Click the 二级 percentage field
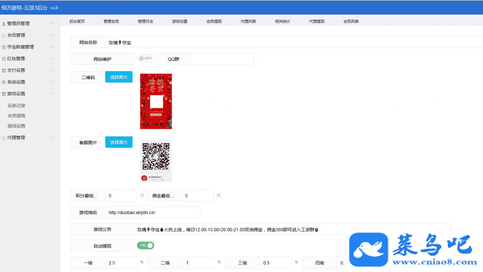Image resolution: width=483 pixels, height=272 pixels. [x=199, y=263]
